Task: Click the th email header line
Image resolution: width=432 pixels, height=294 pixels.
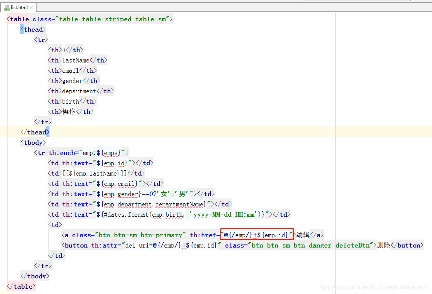Action: (72, 70)
